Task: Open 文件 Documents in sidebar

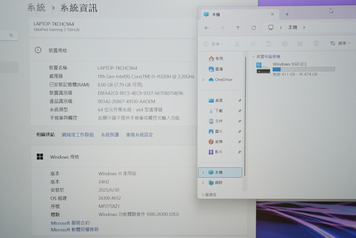Action: tap(216, 121)
